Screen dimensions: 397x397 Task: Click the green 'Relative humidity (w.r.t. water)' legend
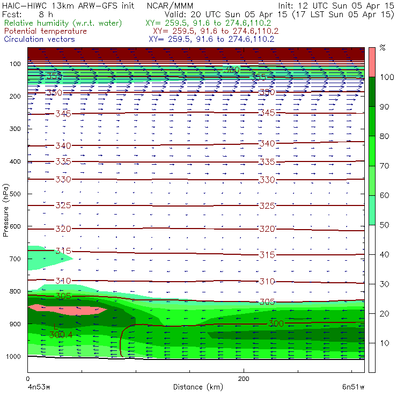tap(63, 23)
